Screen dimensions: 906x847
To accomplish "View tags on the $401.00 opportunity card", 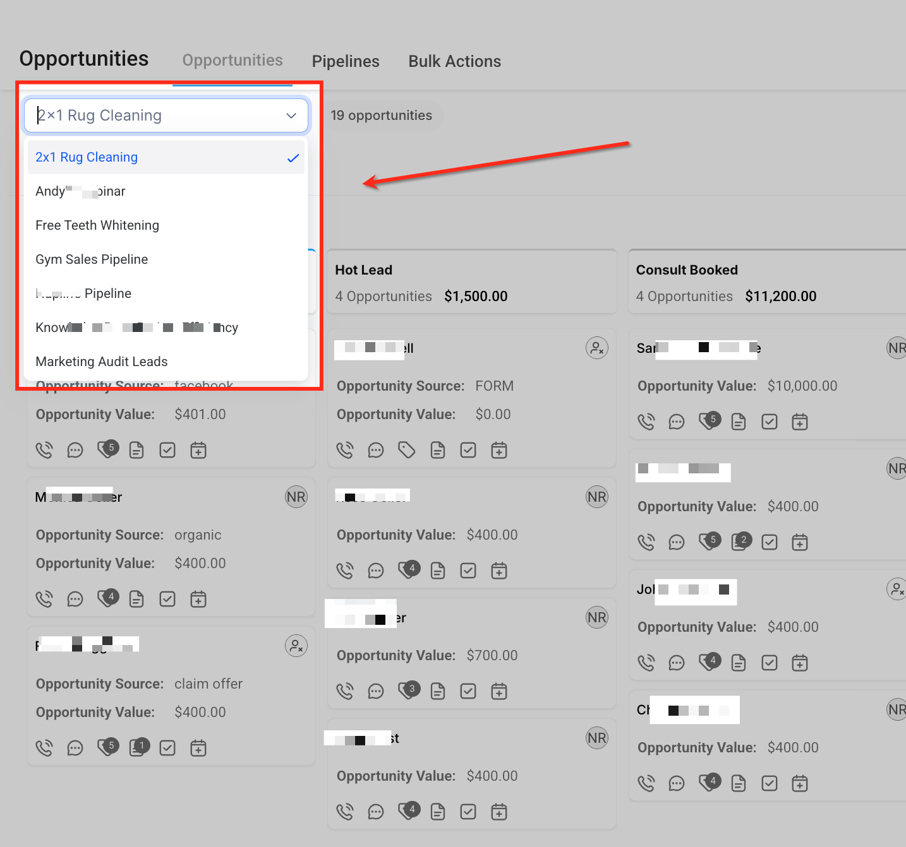I will [107, 449].
